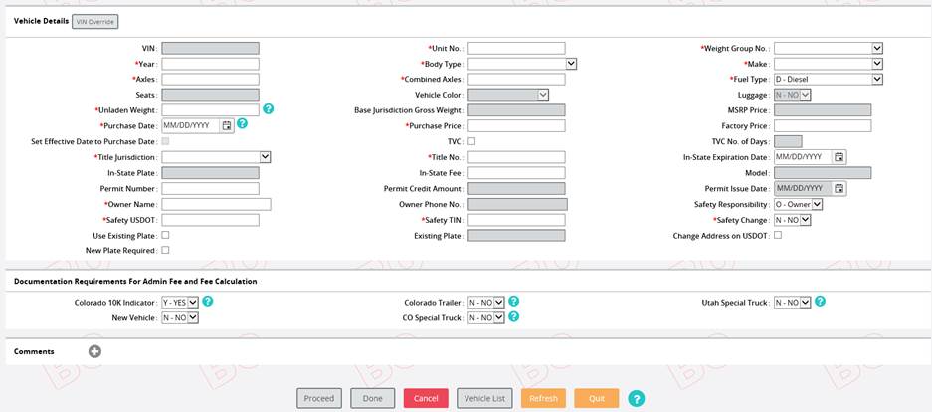
Task: Select the Title Jurisdiction dropdown
Action: (216, 157)
